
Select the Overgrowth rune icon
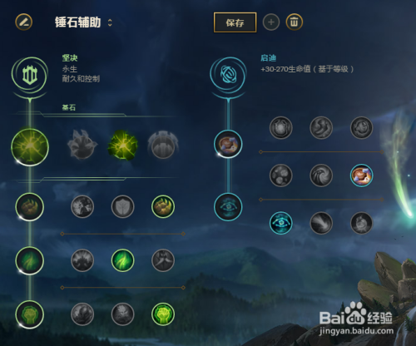[x=82, y=314]
